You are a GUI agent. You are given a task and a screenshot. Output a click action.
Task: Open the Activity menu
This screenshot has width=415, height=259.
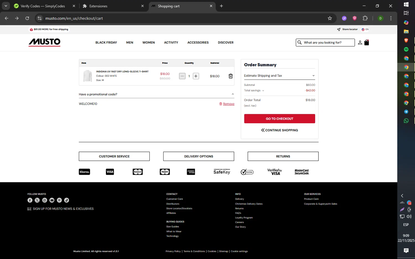click(x=171, y=43)
